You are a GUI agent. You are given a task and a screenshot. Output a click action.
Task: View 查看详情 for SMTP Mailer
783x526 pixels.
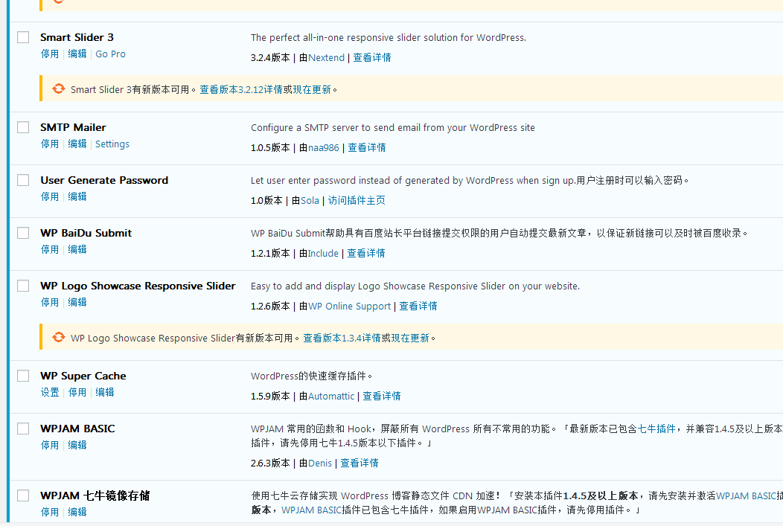[x=367, y=147]
